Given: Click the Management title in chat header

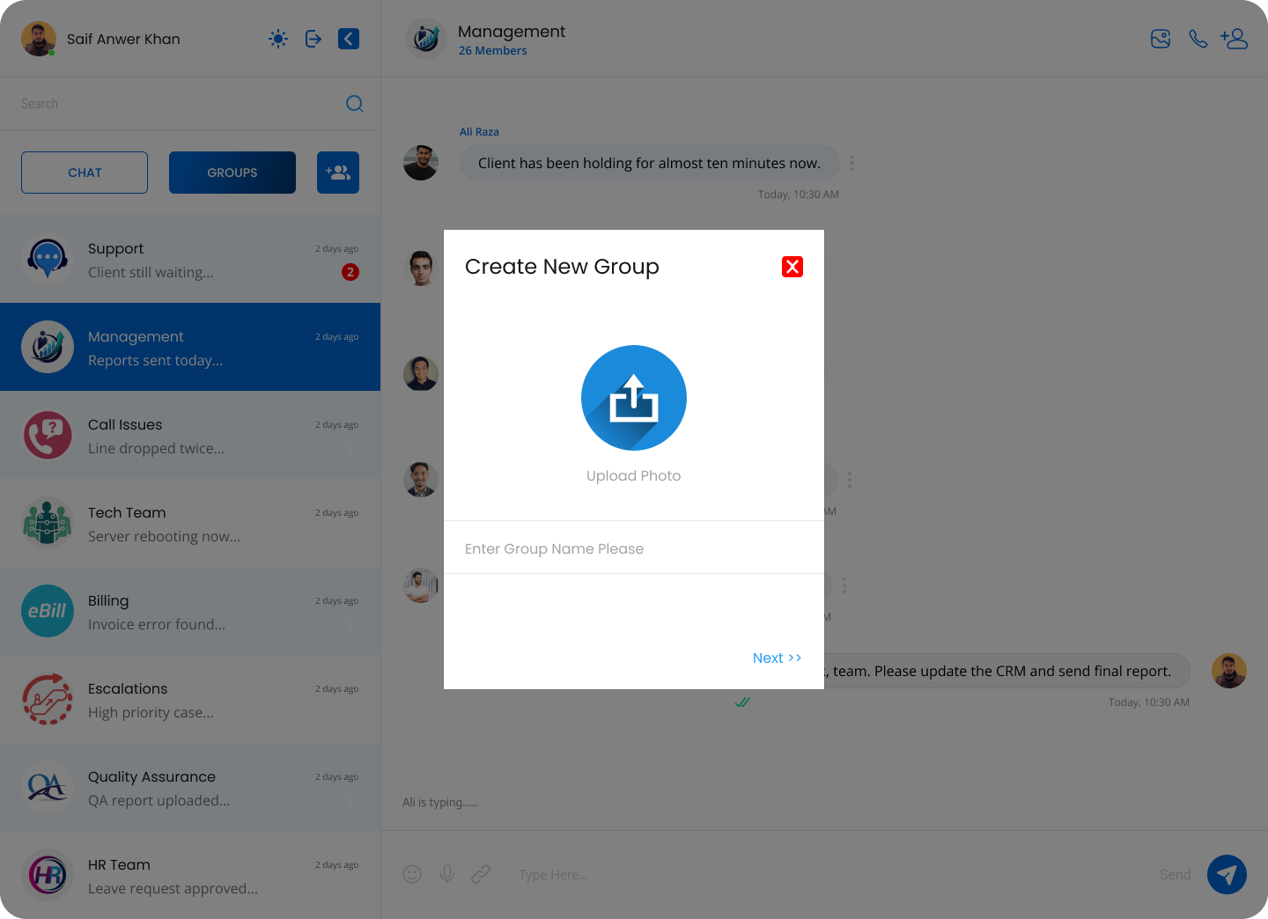Looking at the screenshot, I should [x=512, y=31].
